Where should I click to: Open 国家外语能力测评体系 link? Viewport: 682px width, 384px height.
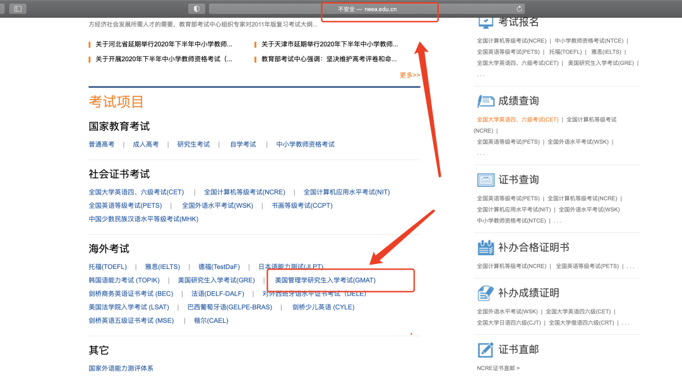tap(121, 368)
